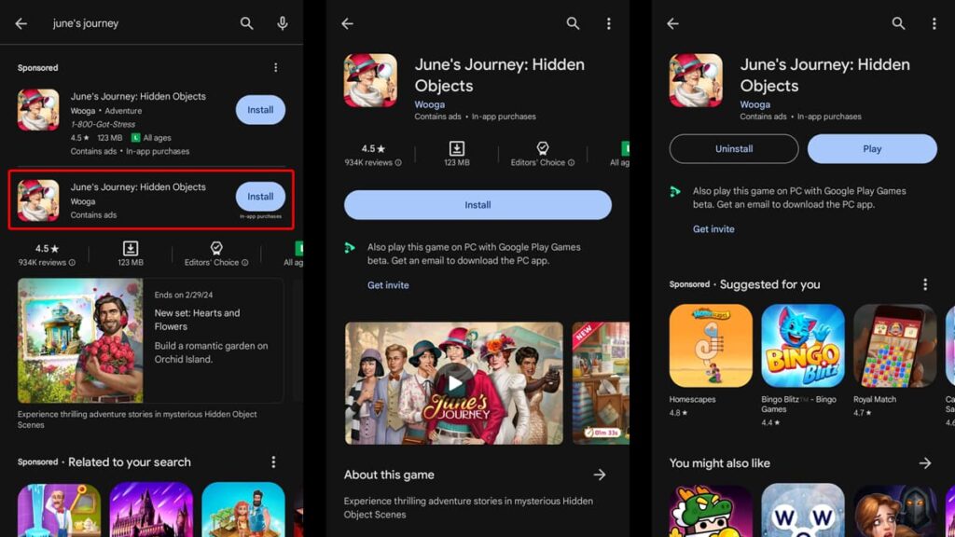
Task: Open the Bingo Blitz app icon
Action: (x=802, y=346)
